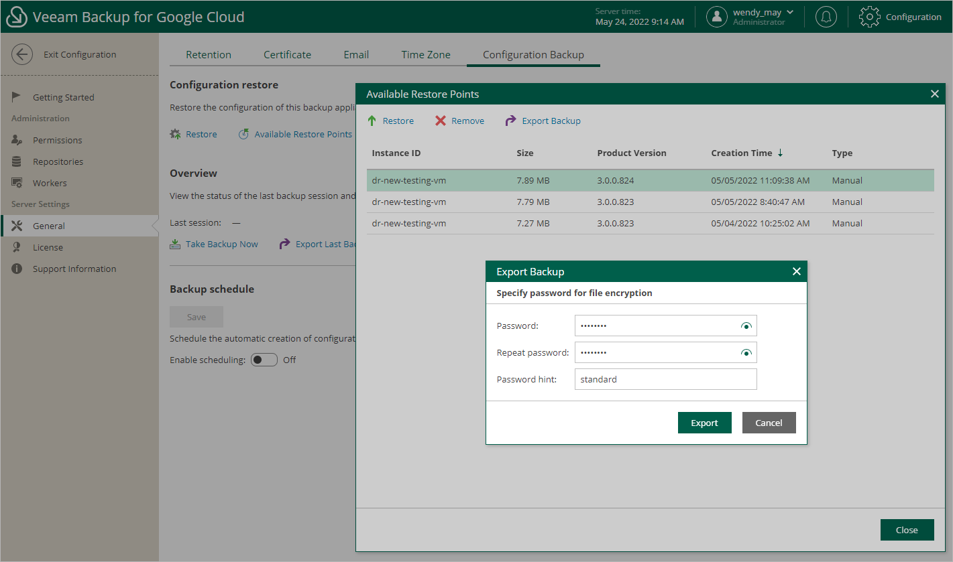Click the License ribbon icon
The width and height of the screenshot is (953, 562).
17,247
